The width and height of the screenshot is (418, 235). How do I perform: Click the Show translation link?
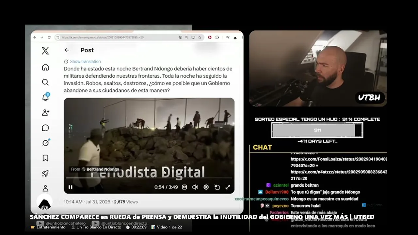(x=85, y=61)
